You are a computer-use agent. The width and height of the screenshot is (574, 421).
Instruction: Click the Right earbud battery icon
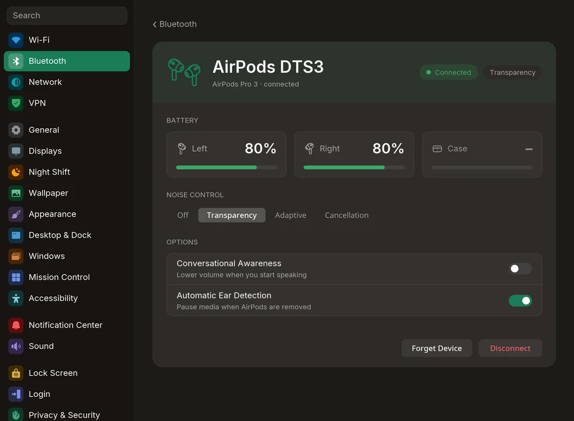click(x=309, y=149)
